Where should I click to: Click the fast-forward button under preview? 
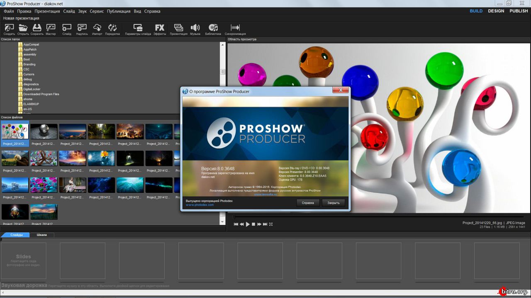point(259,224)
